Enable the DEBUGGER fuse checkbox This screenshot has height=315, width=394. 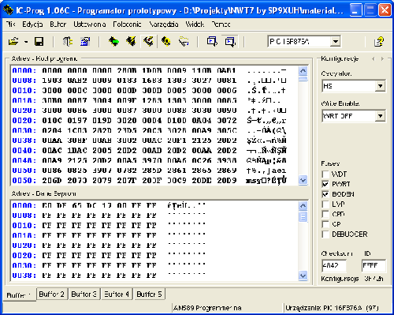[x=325, y=234]
